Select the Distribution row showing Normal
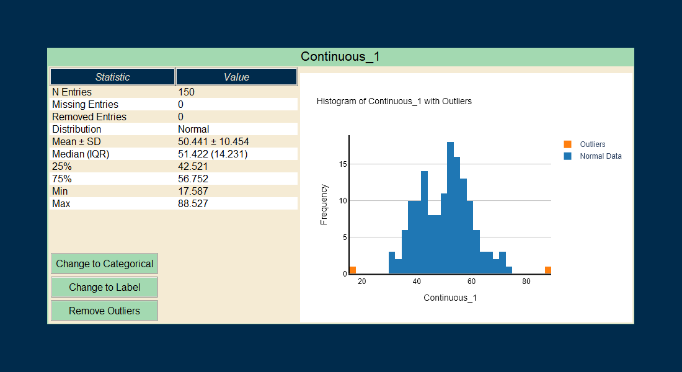Viewport: 682px width, 372px height. (x=173, y=129)
